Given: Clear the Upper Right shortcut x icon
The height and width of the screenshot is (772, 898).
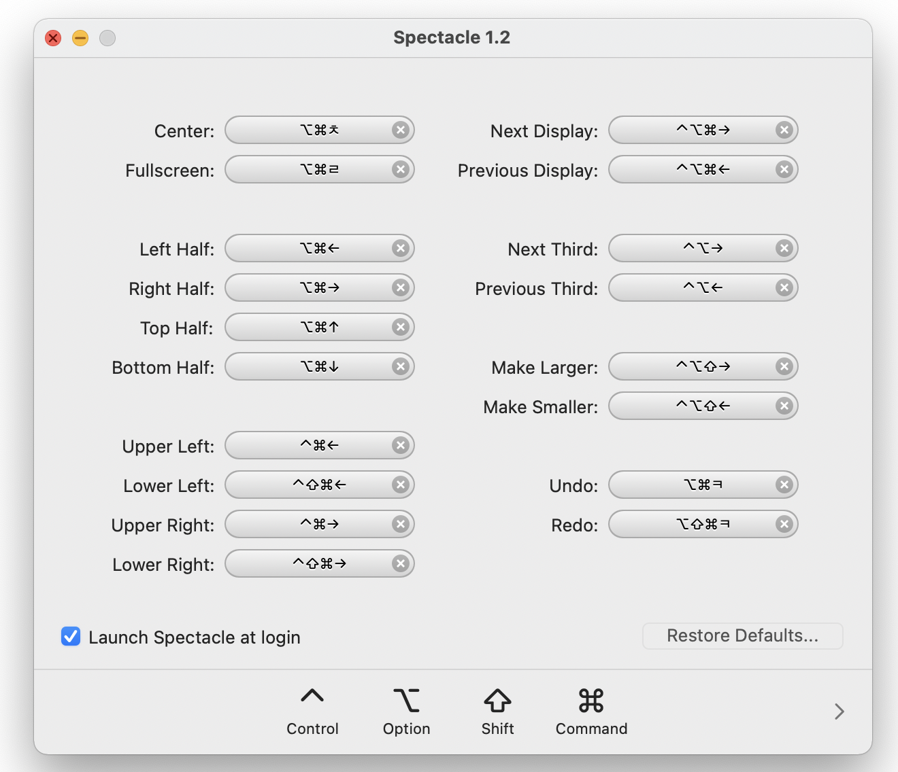Looking at the screenshot, I should pos(401,524).
